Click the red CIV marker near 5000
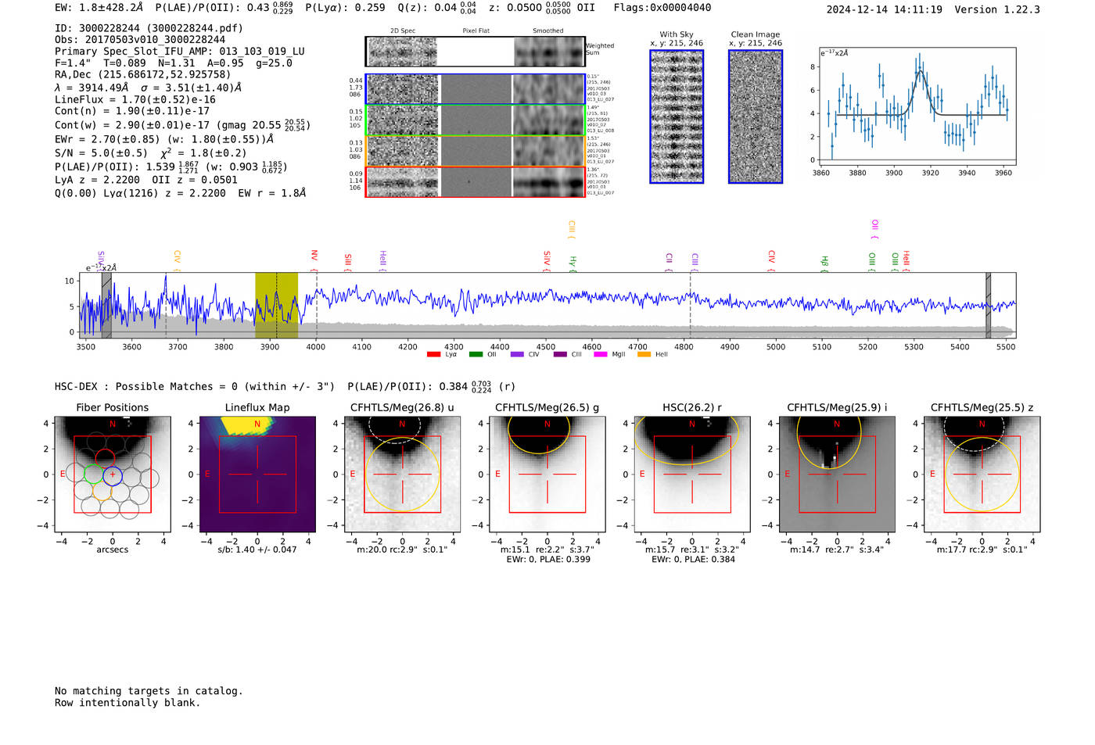Screen dimensions: 1095x745 771,260
